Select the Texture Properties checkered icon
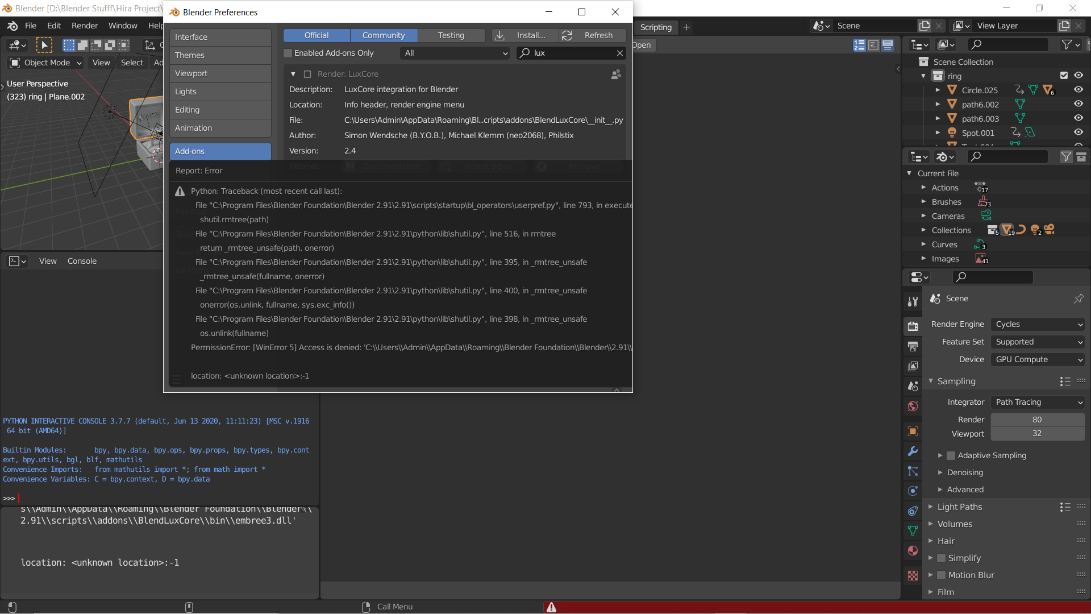The width and height of the screenshot is (1091, 614). point(913,575)
